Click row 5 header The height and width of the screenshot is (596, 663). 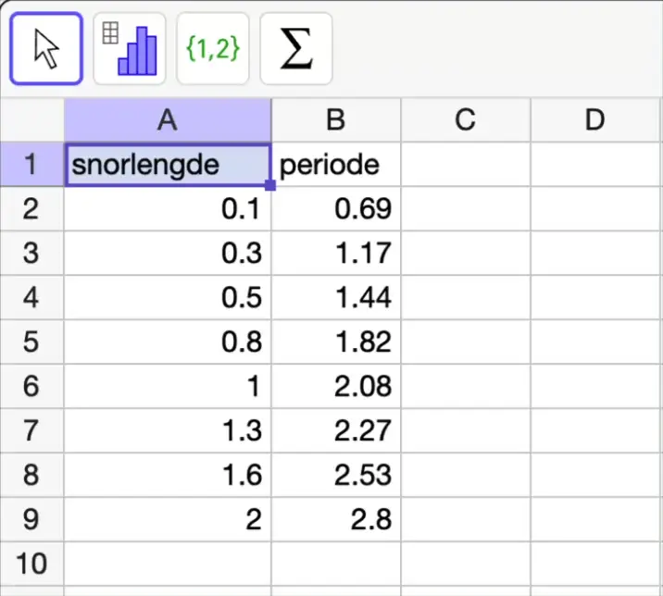tap(31, 341)
